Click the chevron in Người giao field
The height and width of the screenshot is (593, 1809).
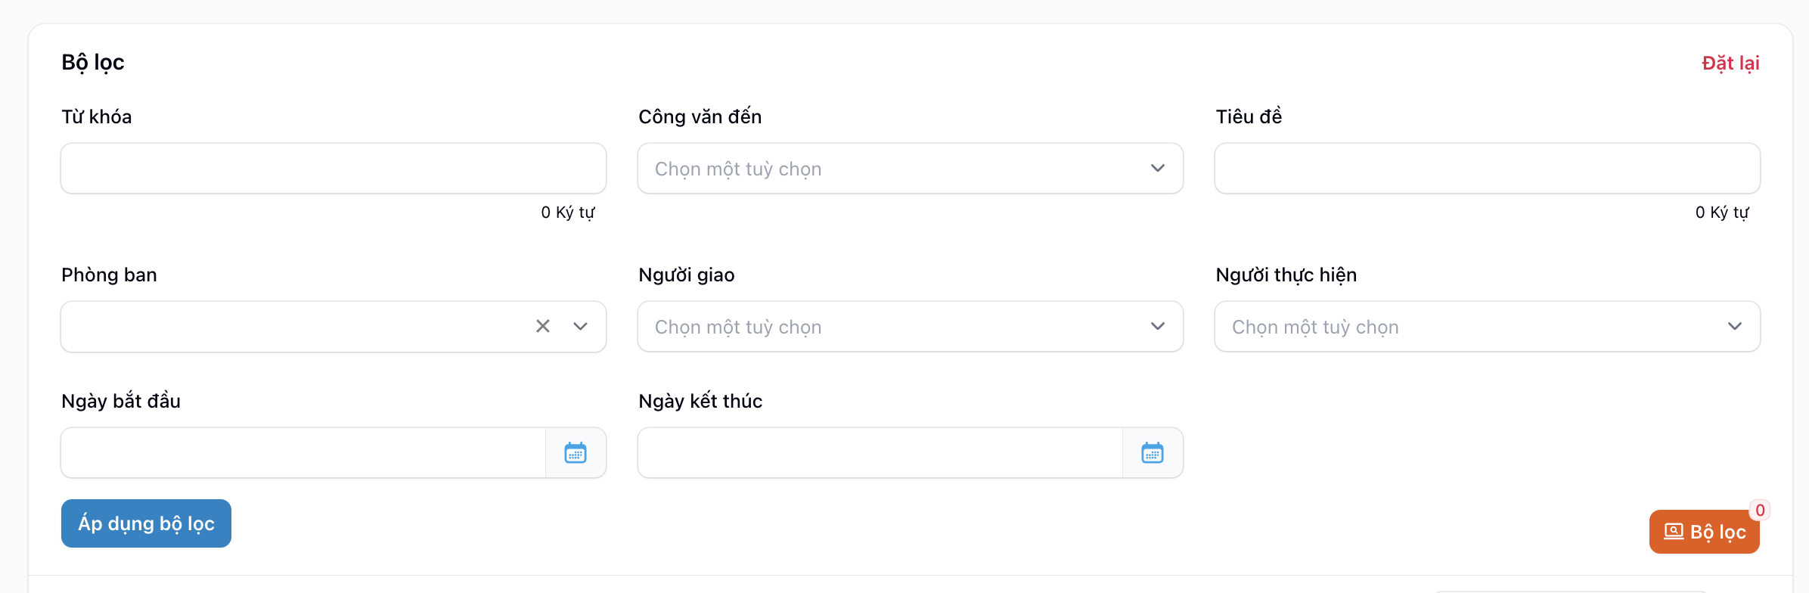click(1158, 326)
